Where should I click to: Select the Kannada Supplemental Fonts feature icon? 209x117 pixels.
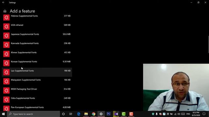tap(7, 45)
